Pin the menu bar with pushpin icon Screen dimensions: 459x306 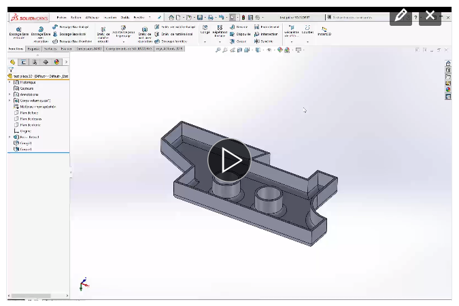[159, 18]
